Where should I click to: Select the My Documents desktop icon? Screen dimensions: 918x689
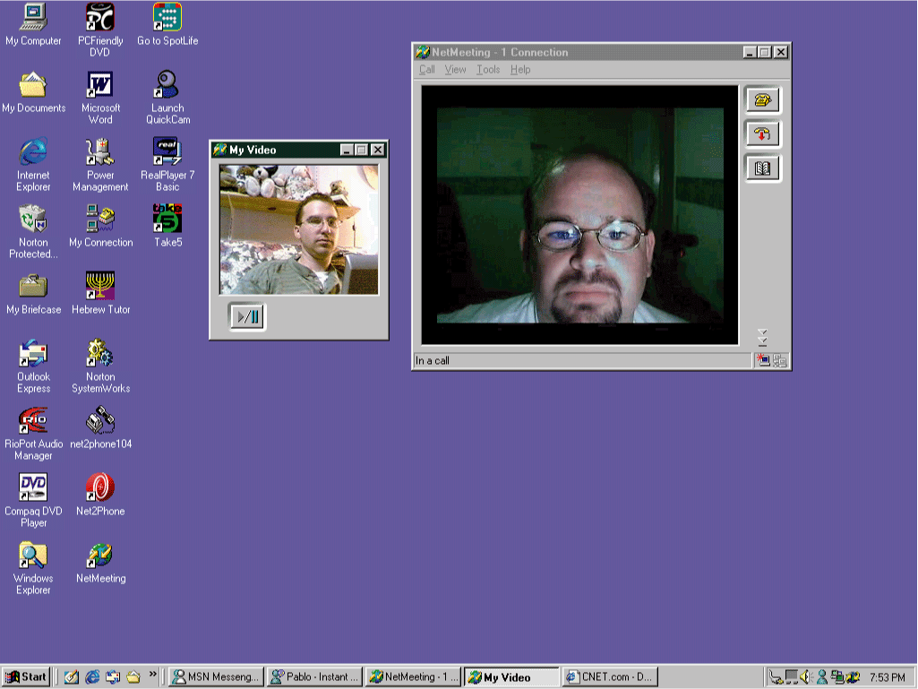[33, 91]
